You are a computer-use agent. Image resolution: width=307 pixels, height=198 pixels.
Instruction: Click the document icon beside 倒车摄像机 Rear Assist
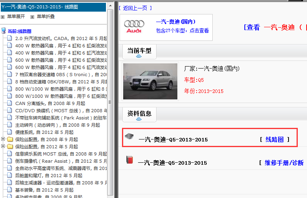pos(9,161)
